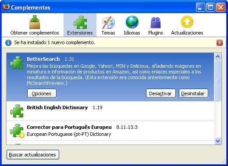The height and width of the screenshot is (166, 228).
Task: Switch to the Actualizaciones tab label
Action: [x=187, y=33]
